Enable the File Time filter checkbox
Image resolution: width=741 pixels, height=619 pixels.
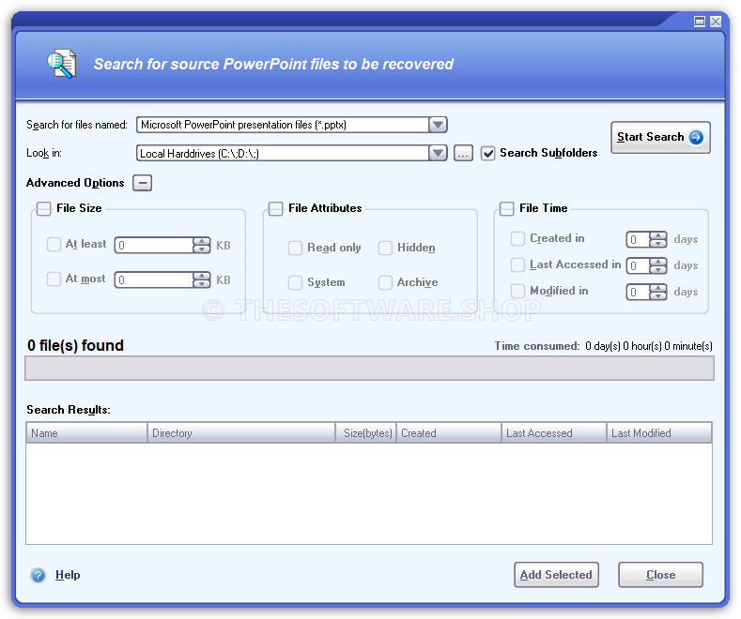[x=506, y=208]
